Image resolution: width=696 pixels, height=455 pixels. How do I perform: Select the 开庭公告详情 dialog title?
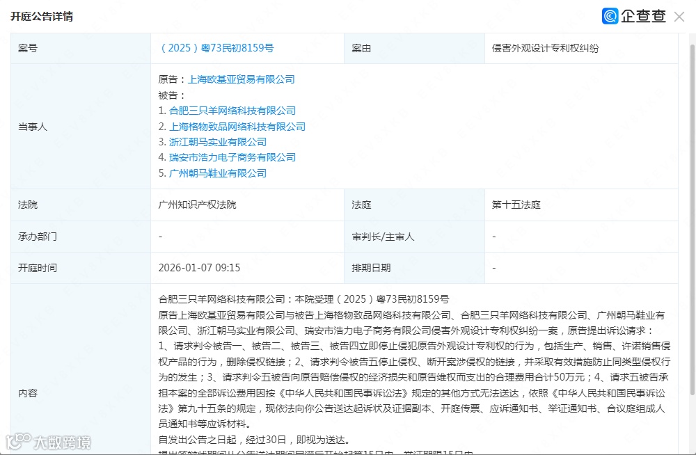tap(42, 17)
